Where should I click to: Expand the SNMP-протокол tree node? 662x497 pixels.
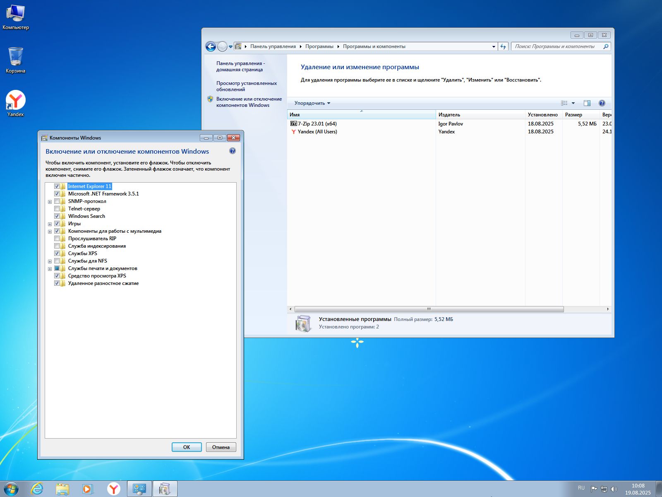tap(50, 202)
